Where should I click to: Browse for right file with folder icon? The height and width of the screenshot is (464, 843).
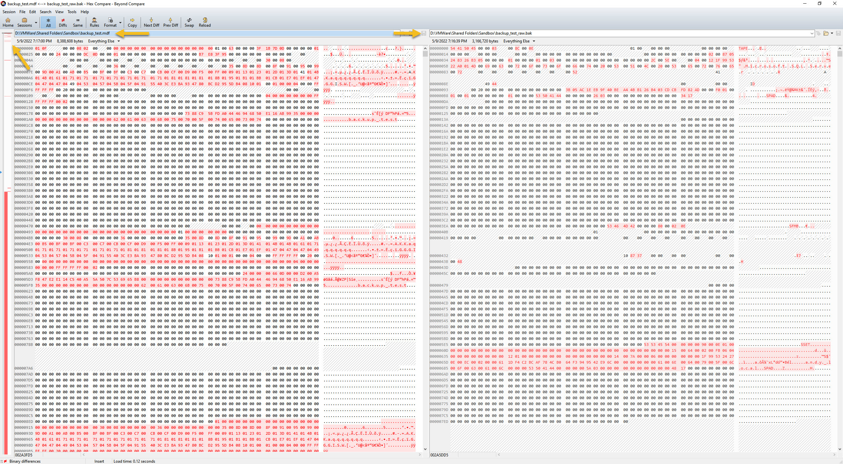point(826,33)
